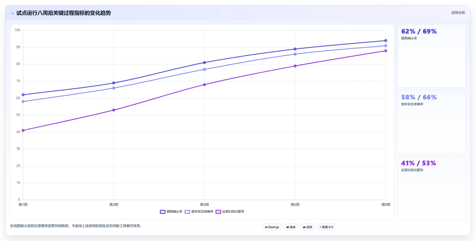Select the 案件状态准确率 data point at 第1周
Viewport: 476px width, 241px height.
[x=23, y=102]
